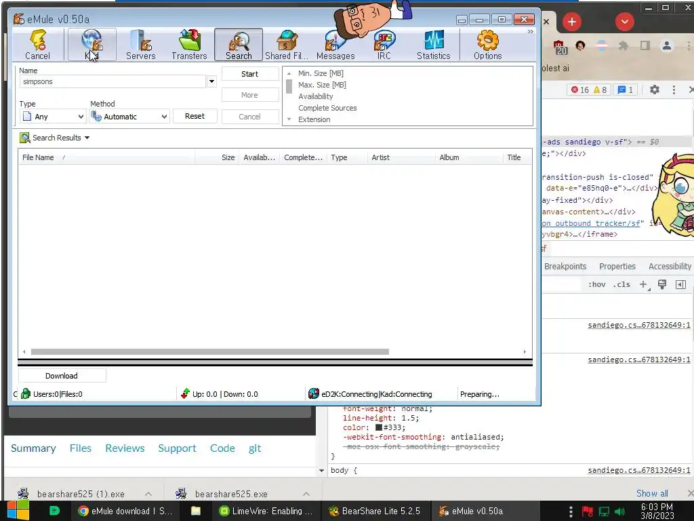Open the IRC toolbar icon

(x=384, y=44)
